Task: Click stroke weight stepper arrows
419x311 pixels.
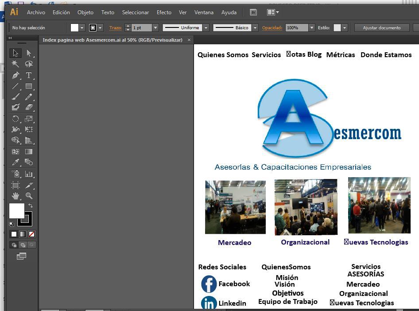Action: pos(128,27)
